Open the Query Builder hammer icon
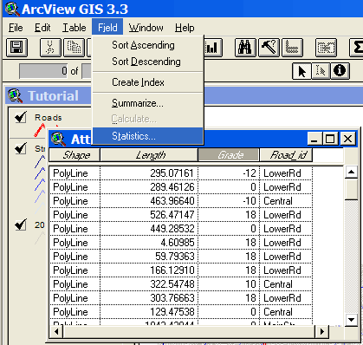 [x=269, y=48]
